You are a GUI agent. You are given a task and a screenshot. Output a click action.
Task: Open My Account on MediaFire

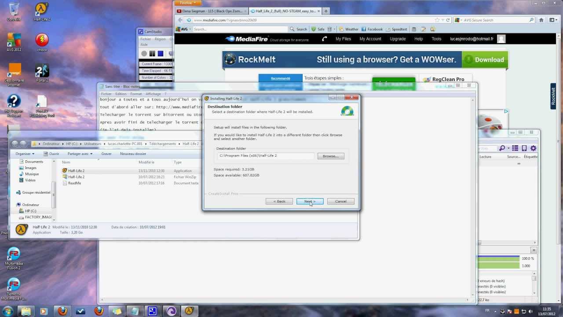point(370,39)
